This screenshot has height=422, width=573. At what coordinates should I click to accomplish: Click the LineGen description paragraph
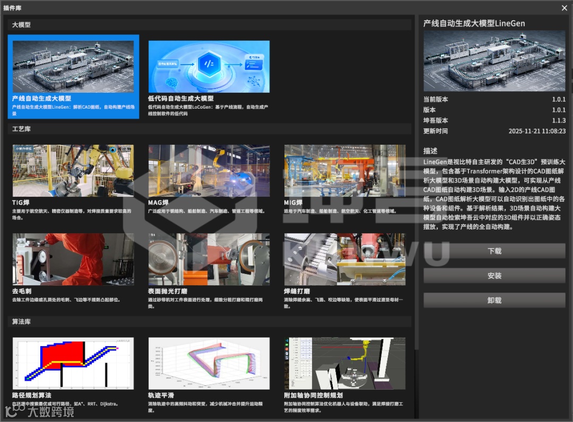[494, 194]
